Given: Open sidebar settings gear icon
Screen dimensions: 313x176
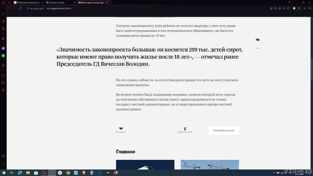Looking at the screenshot, I should (3, 90).
